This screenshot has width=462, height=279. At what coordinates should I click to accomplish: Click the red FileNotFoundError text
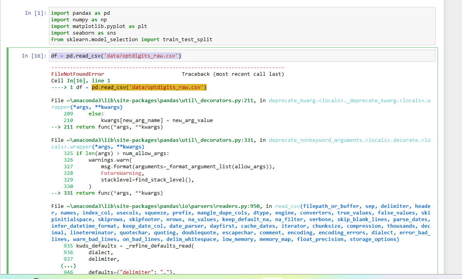tap(77, 74)
